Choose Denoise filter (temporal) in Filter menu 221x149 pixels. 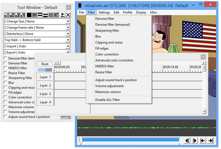coord(119,25)
